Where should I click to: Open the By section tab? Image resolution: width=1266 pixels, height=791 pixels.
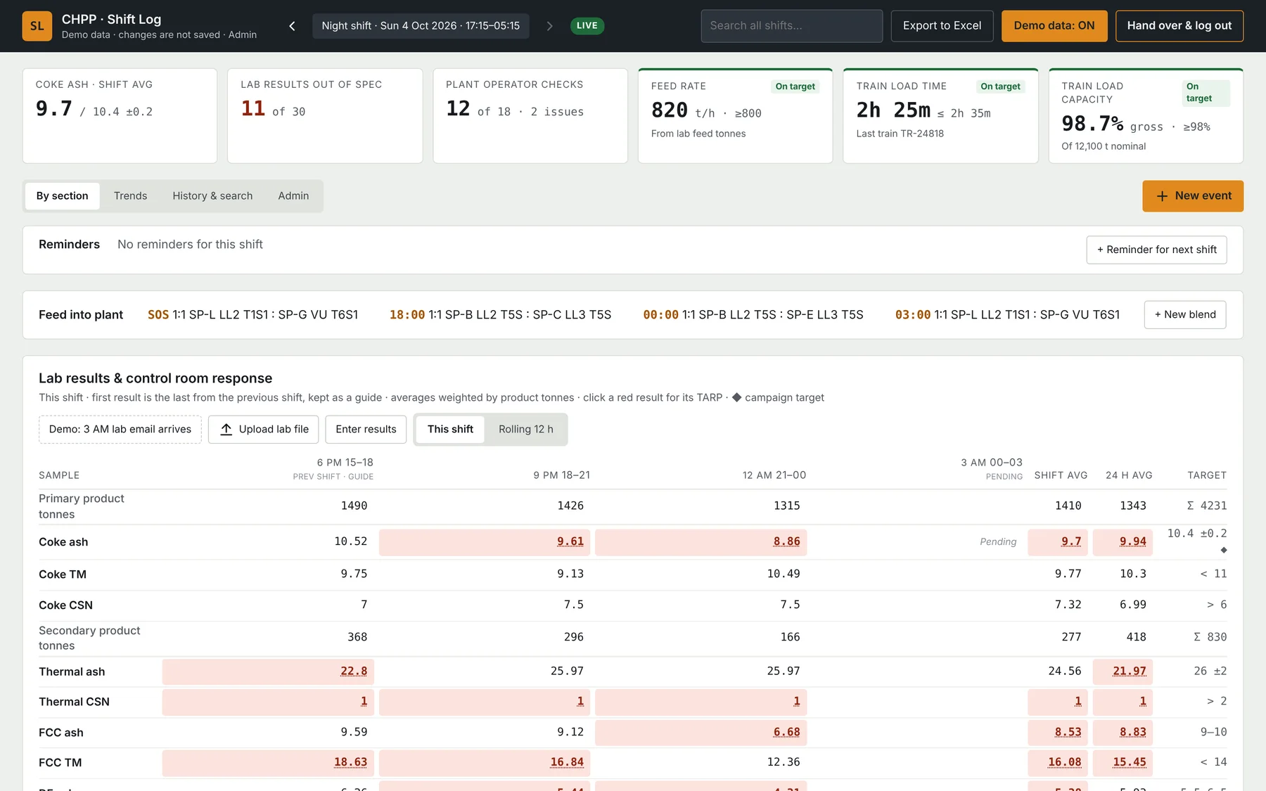[63, 196]
